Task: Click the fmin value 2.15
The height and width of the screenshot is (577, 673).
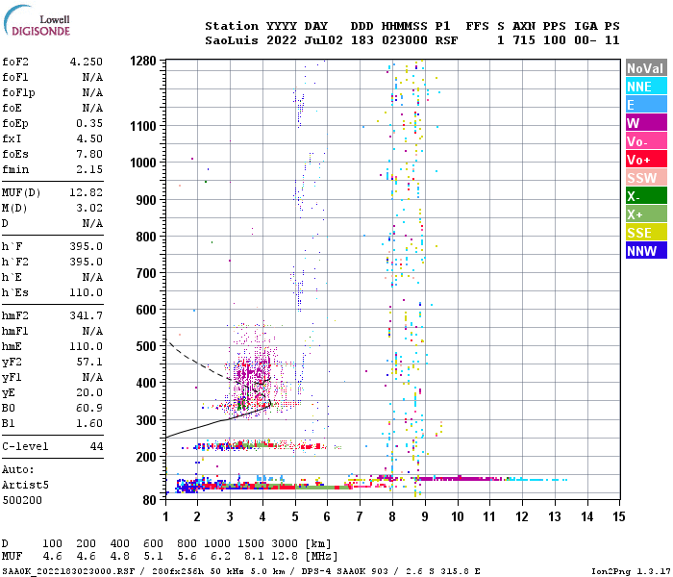Action: point(89,169)
